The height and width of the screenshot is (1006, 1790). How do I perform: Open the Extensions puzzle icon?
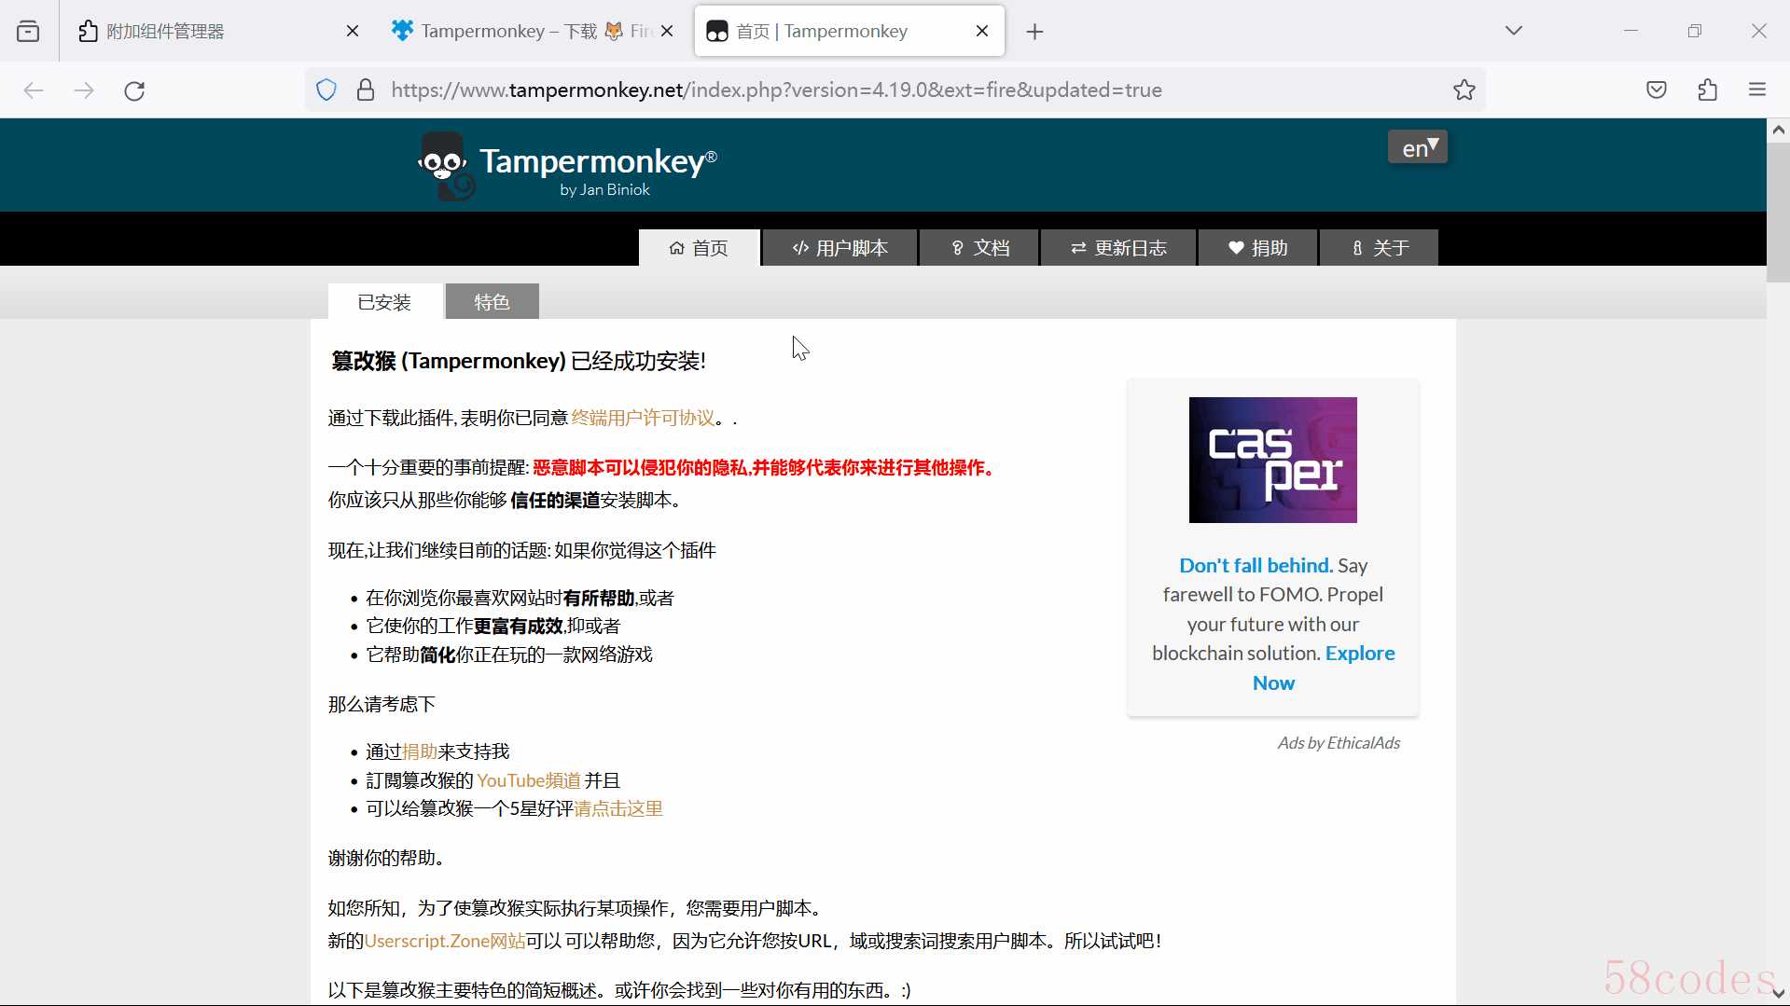pyautogui.click(x=1707, y=90)
